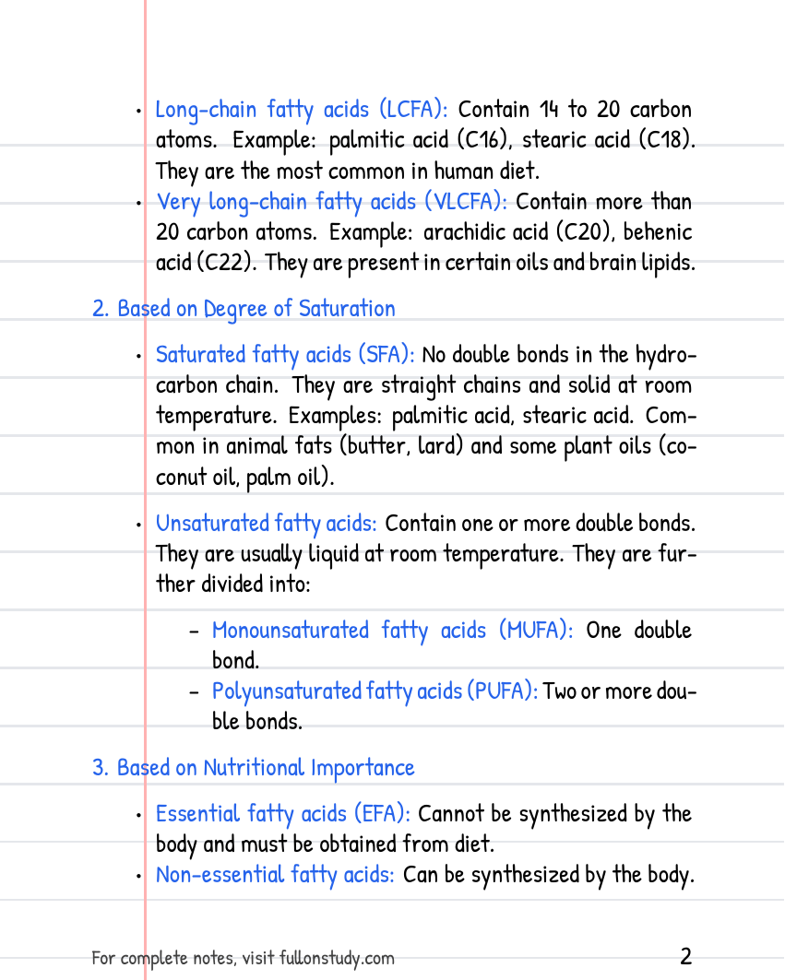This screenshot has width=785, height=980.
Task: Click the section title '2. Based on Degree of Saturation'
Action: (x=244, y=309)
